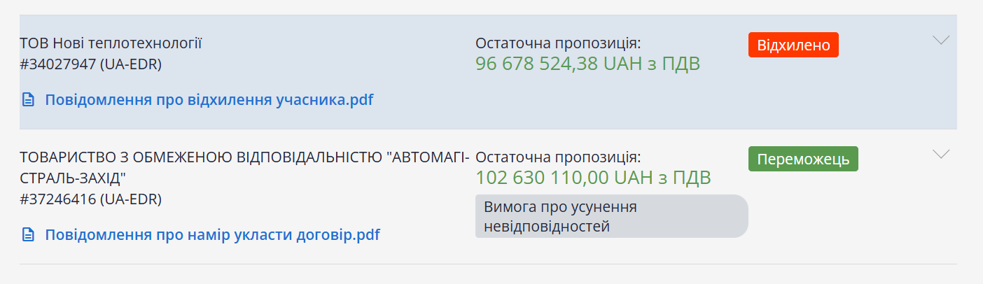Click EDR code #37246416
Viewport: 983px width, 284px height.
[91, 199]
